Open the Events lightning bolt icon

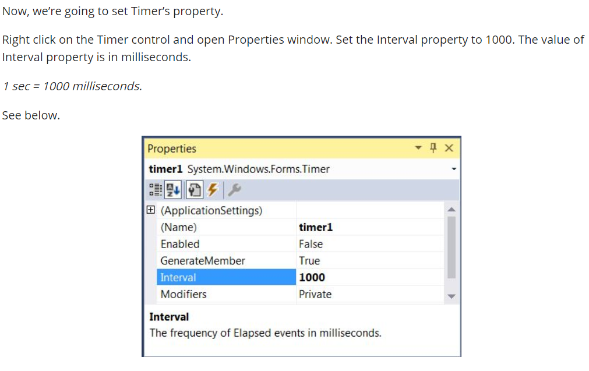pos(213,189)
